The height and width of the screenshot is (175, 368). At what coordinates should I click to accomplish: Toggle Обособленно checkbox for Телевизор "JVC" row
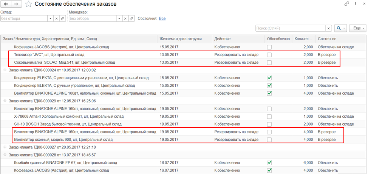click(x=269, y=55)
